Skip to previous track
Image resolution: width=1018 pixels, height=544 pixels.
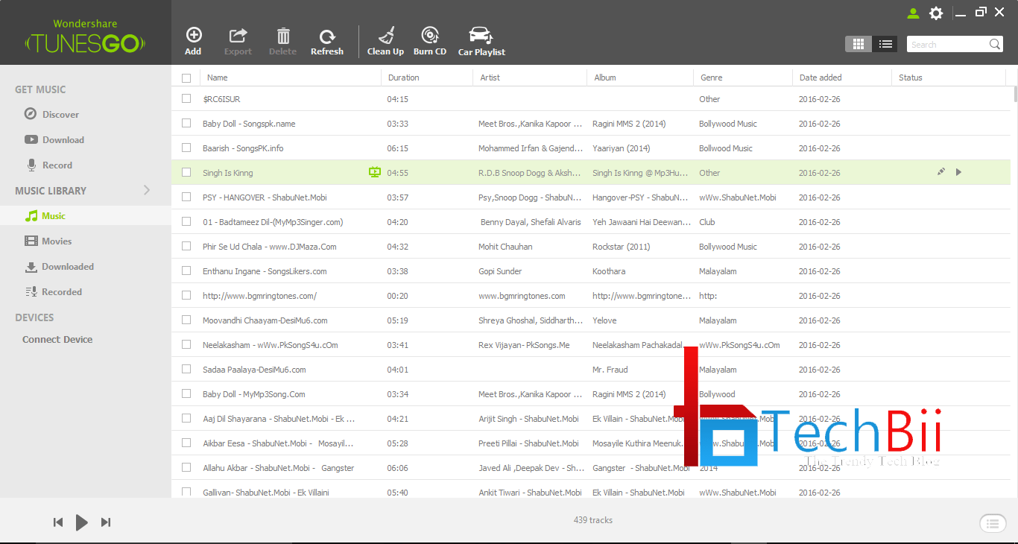click(x=58, y=522)
